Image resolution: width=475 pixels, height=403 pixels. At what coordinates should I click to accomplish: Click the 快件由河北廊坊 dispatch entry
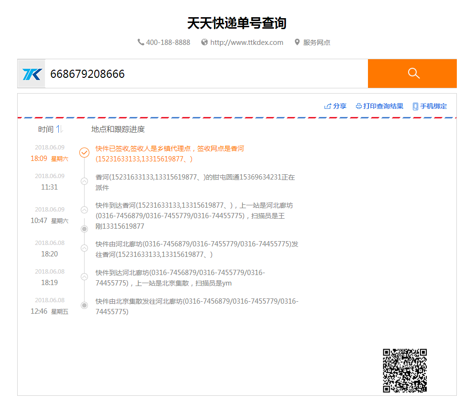pyautogui.click(x=197, y=249)
